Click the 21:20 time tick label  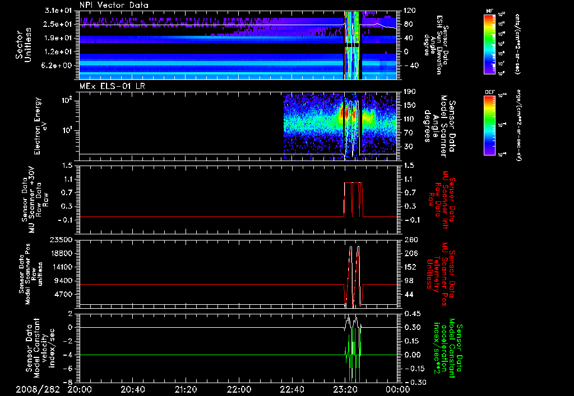tap(186, 390)
